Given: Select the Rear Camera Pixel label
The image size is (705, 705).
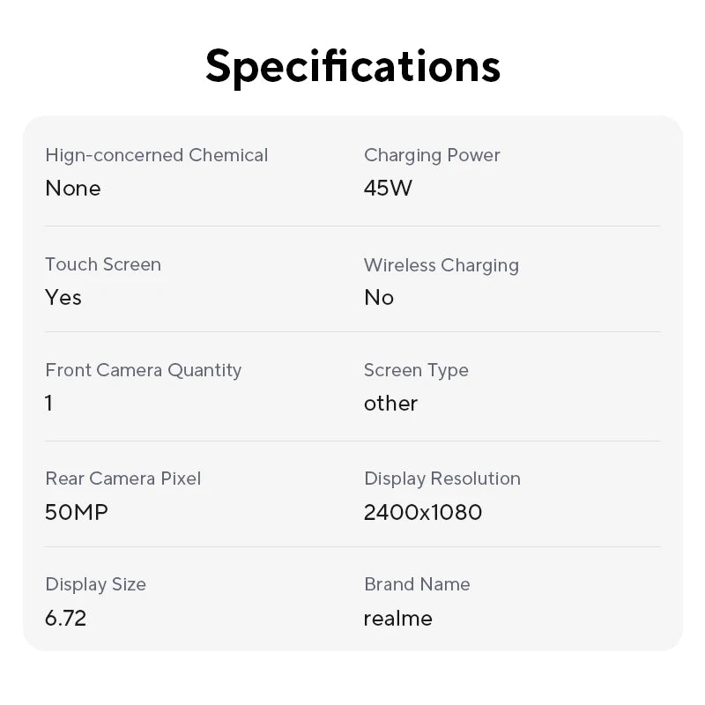Looking at the screenshot, I should 122,479.
